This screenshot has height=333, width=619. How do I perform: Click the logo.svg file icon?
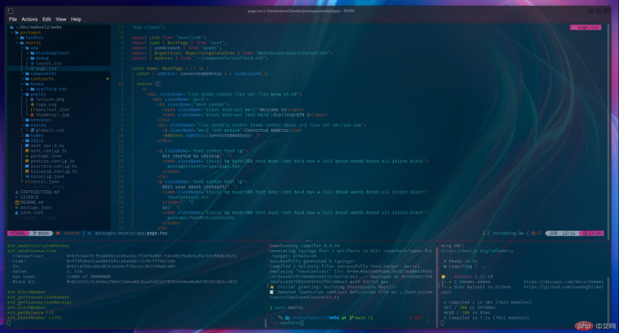pyautogui.click(x=32, y=104)
